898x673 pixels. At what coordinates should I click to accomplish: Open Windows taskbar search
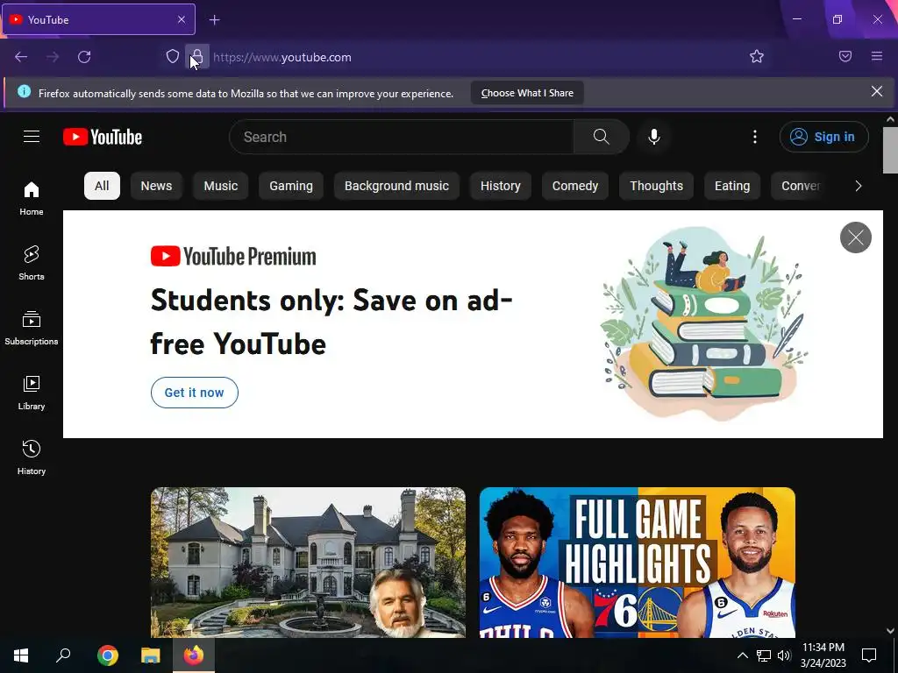click(x=63, y=655)
